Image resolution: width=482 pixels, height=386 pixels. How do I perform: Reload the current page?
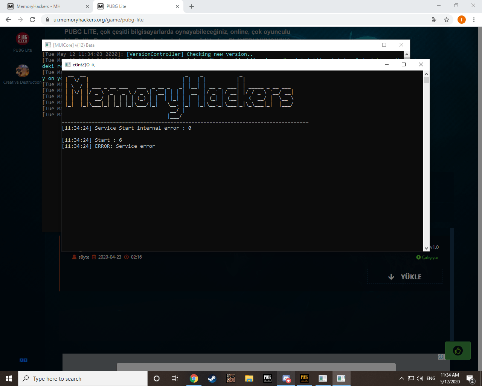point(32,20)
